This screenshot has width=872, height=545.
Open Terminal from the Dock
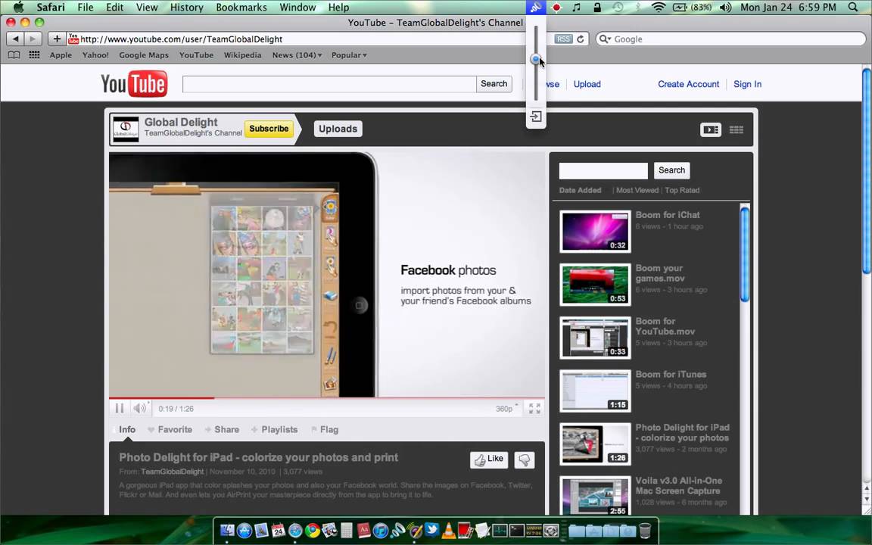pos(517,530)
